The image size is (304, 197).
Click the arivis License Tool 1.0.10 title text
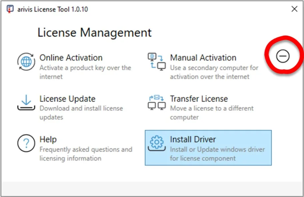(52, 9)
